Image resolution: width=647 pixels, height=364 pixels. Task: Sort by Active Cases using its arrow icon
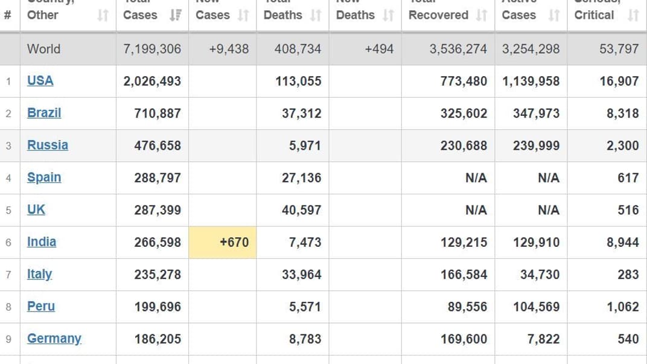tap(554, 15)
